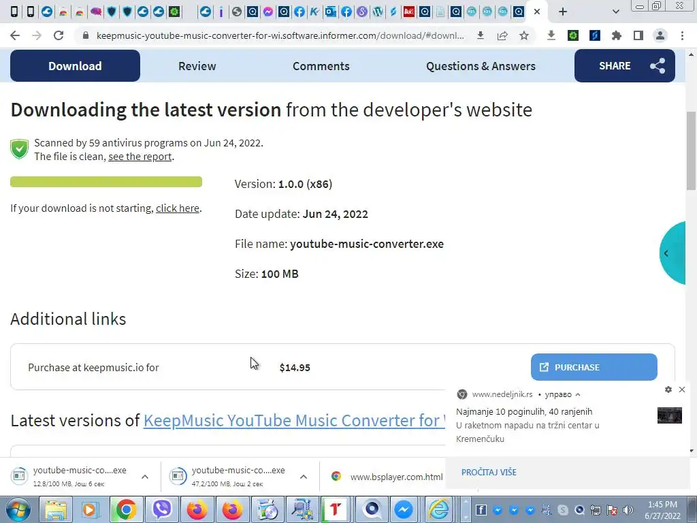Bookmark this page with the star icon
The height and width of the screenshot is (523, 697).
524,35
